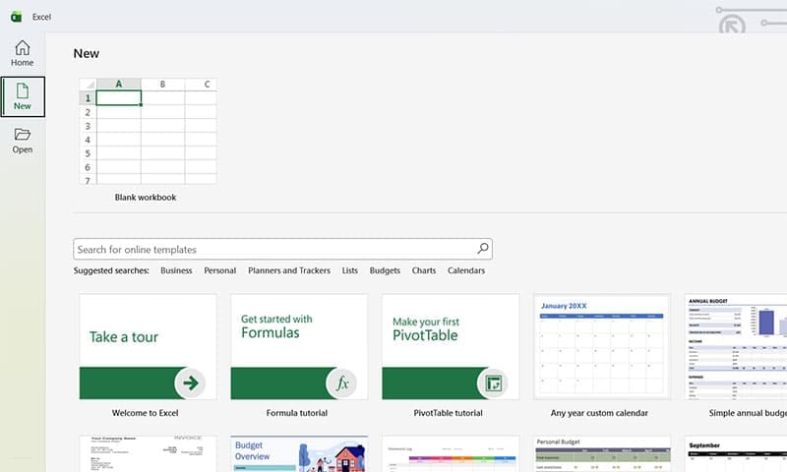Click the PivotTable icon on template card
The image size is (787, 472).
coord(493,383)
